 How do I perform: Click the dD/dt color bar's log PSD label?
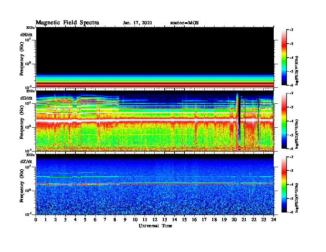(297, 134)
